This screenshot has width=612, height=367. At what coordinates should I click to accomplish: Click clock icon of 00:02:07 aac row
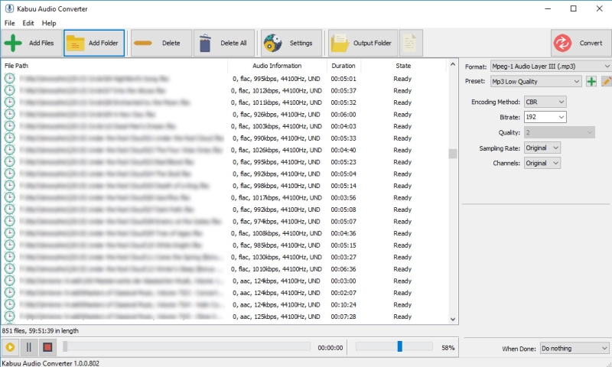9,293
